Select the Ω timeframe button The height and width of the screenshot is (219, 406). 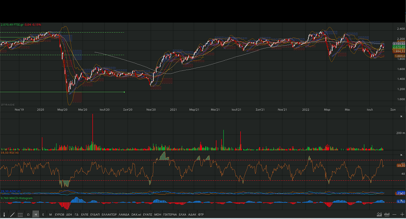click(28, 215)
